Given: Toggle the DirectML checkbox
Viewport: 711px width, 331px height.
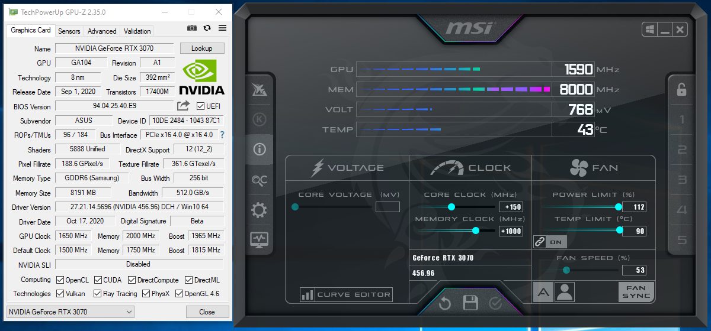Looking at the screenshot, I should tap(188, 280).
